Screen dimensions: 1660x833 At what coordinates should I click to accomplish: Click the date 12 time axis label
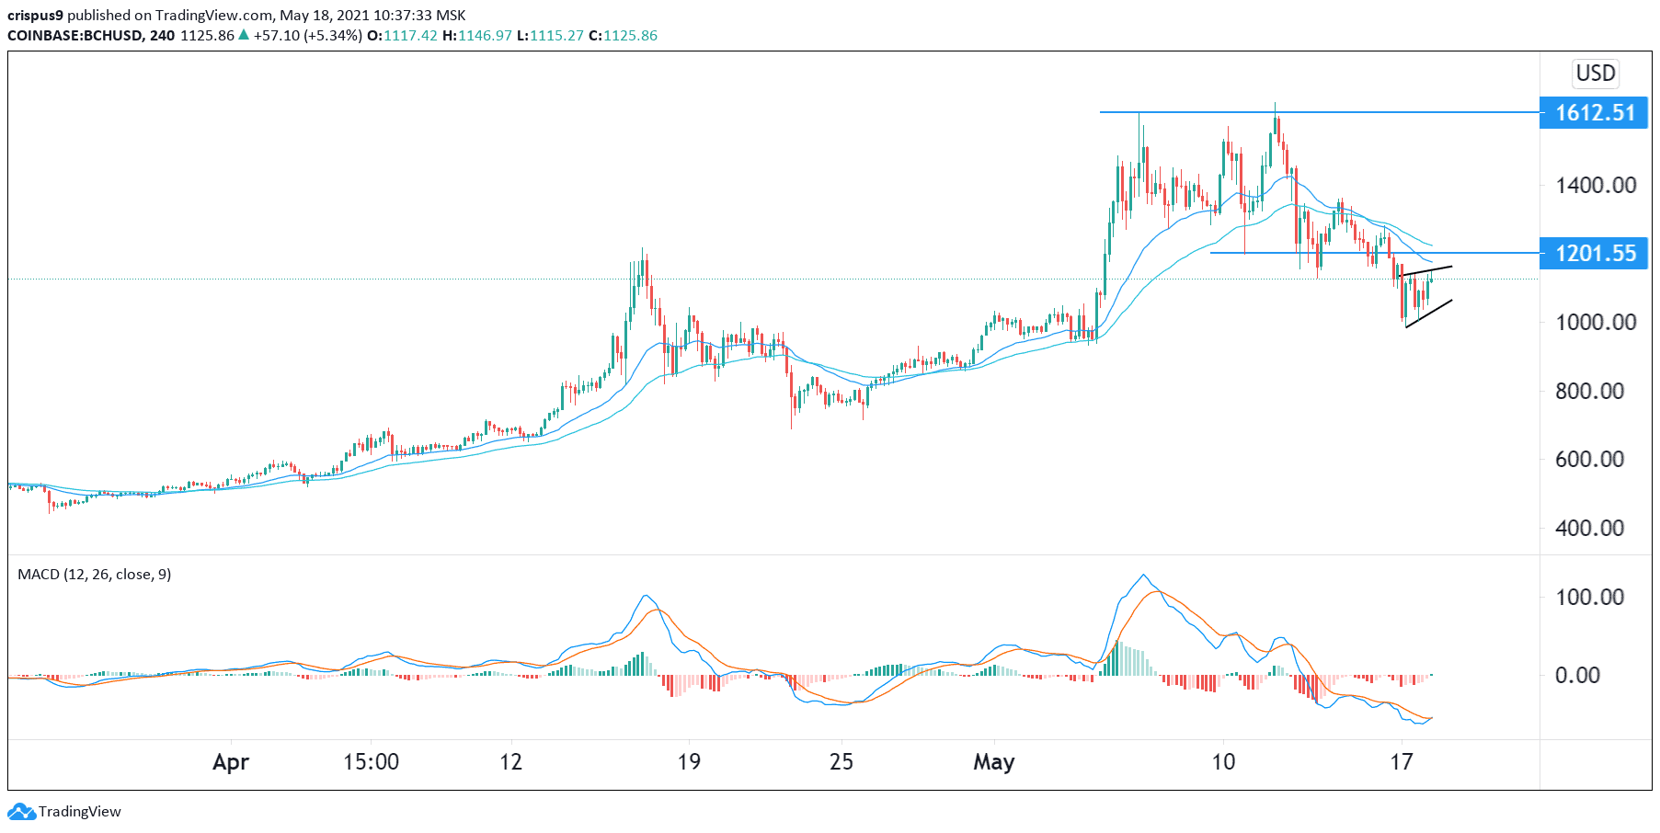(511, 762)
